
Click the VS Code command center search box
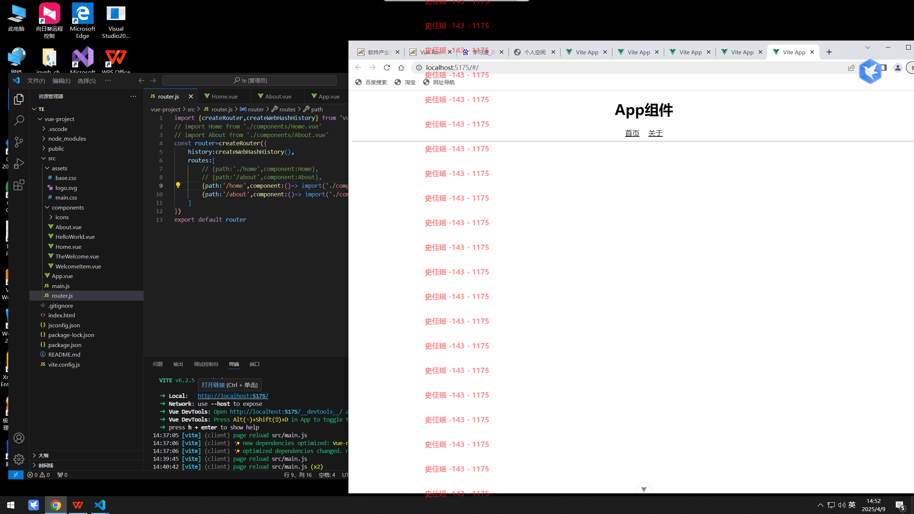(x=249, y=81)
